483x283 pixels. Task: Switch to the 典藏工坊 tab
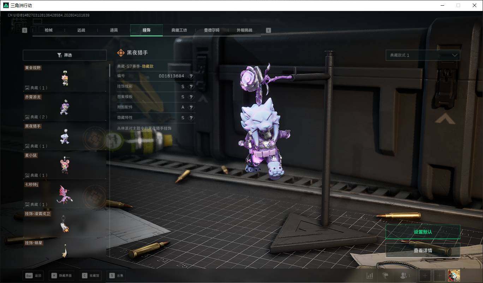[179, 30]
